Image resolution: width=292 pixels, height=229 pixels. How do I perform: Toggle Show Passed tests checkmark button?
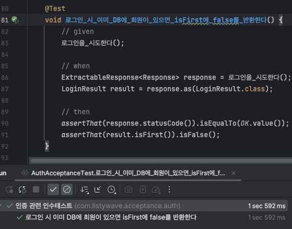(53, 189)
